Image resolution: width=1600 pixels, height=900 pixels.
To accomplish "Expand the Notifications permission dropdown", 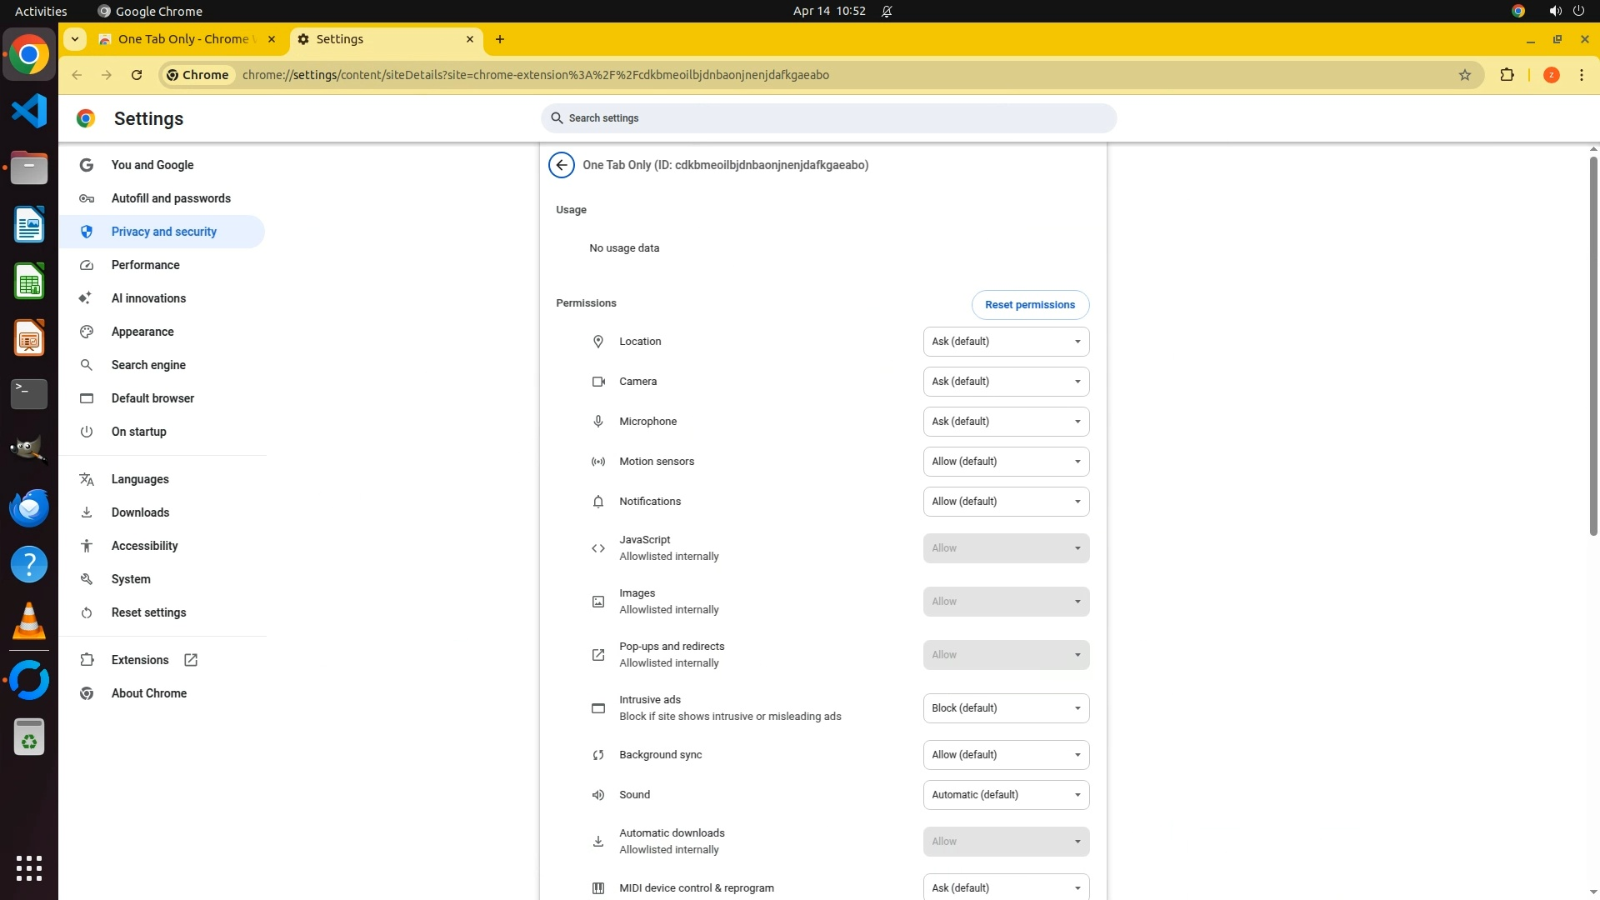I will tap(1006, 502).
